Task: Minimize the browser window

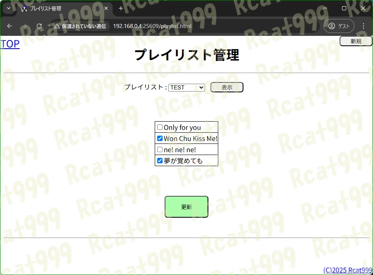Action: tap(325, 8)
